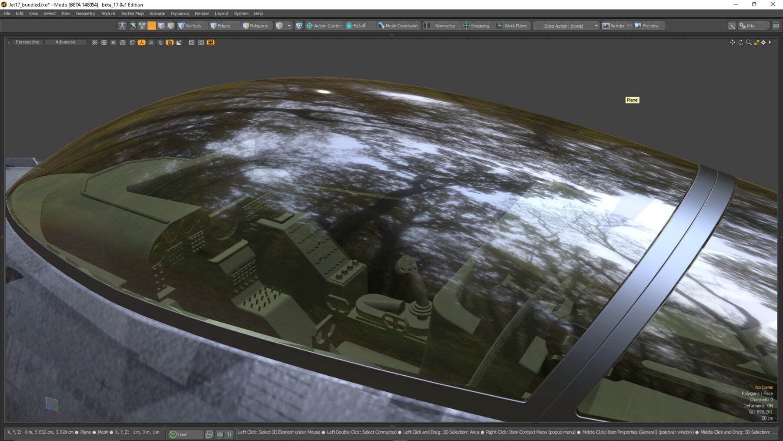
Task: Click the viewport pan arrows icon
Action: 733,42
